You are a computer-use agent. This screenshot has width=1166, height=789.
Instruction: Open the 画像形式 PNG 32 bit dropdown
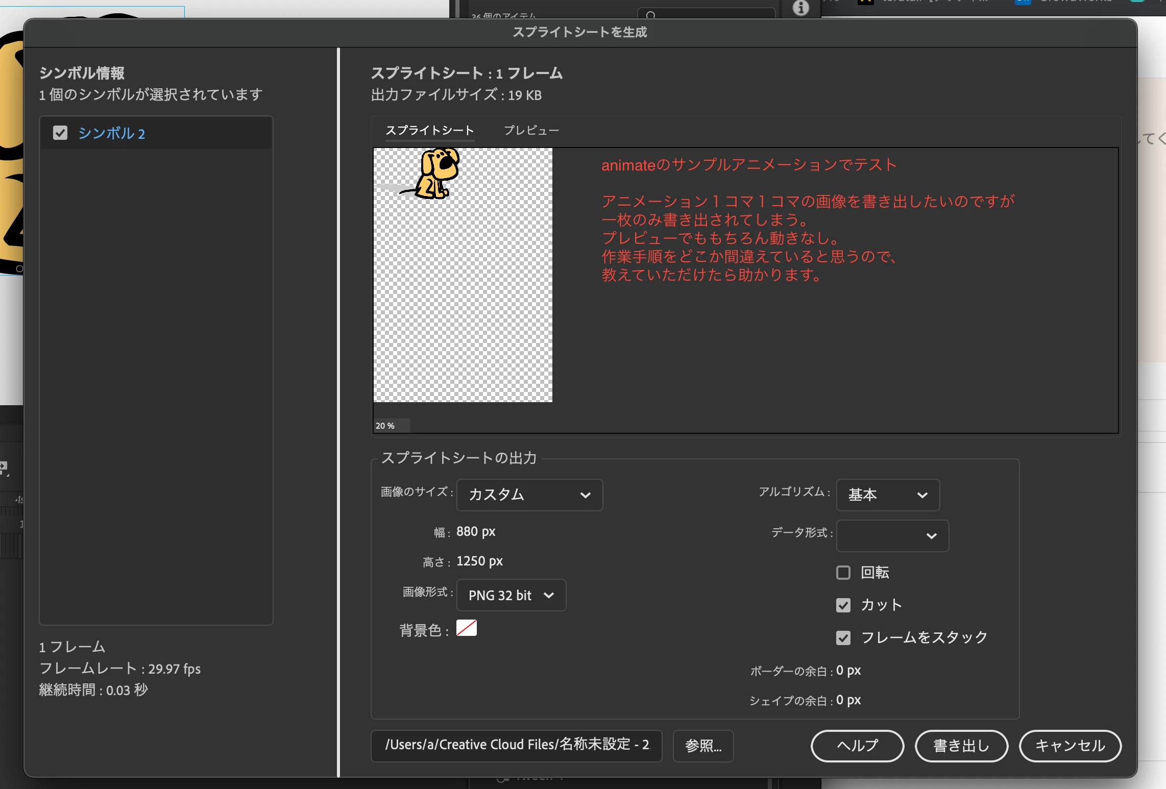[511, 596]
